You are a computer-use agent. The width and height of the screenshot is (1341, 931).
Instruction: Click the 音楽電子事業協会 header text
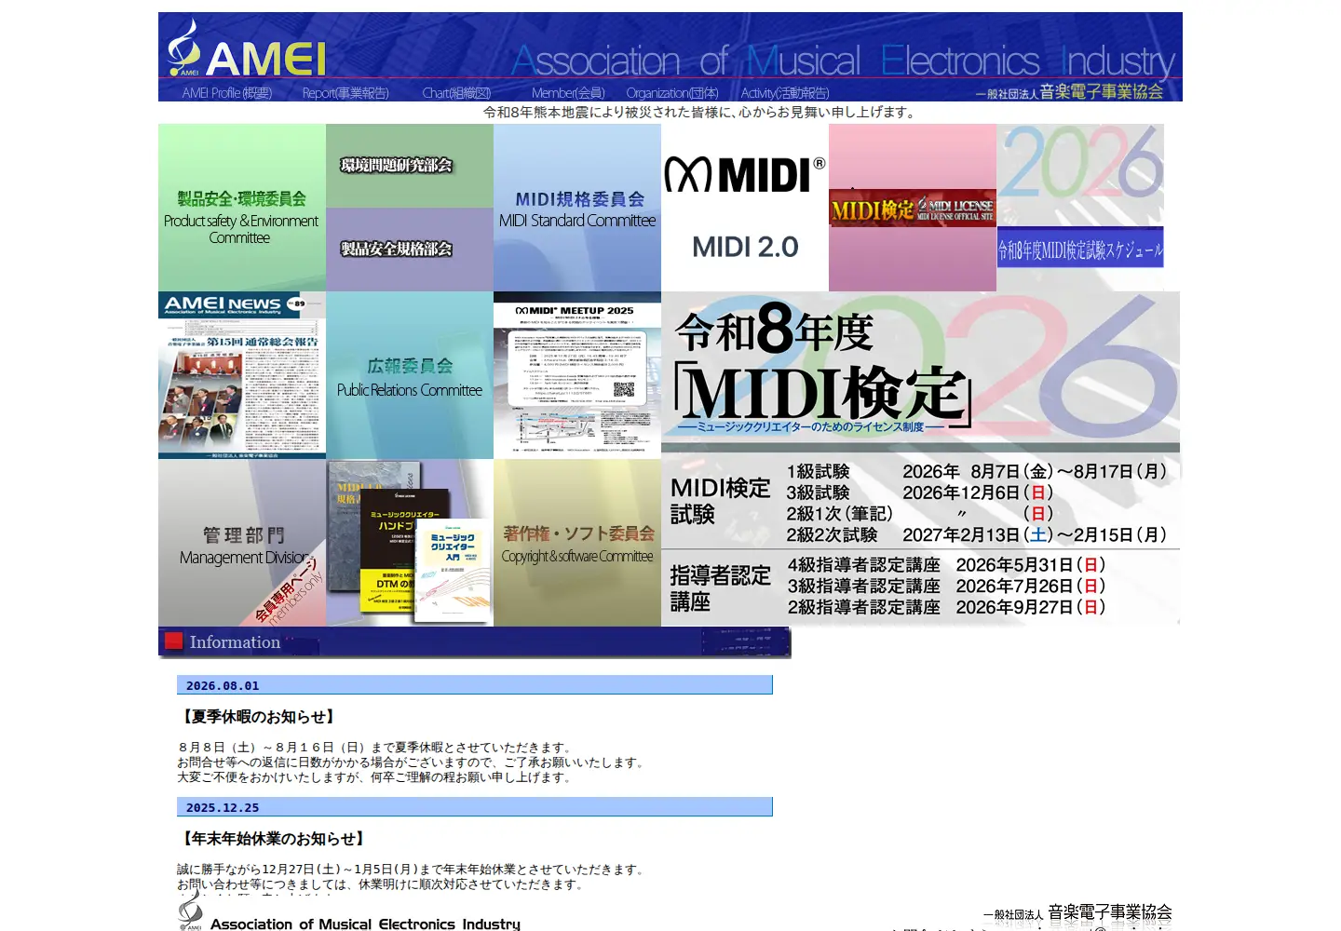pos(1070,91)
